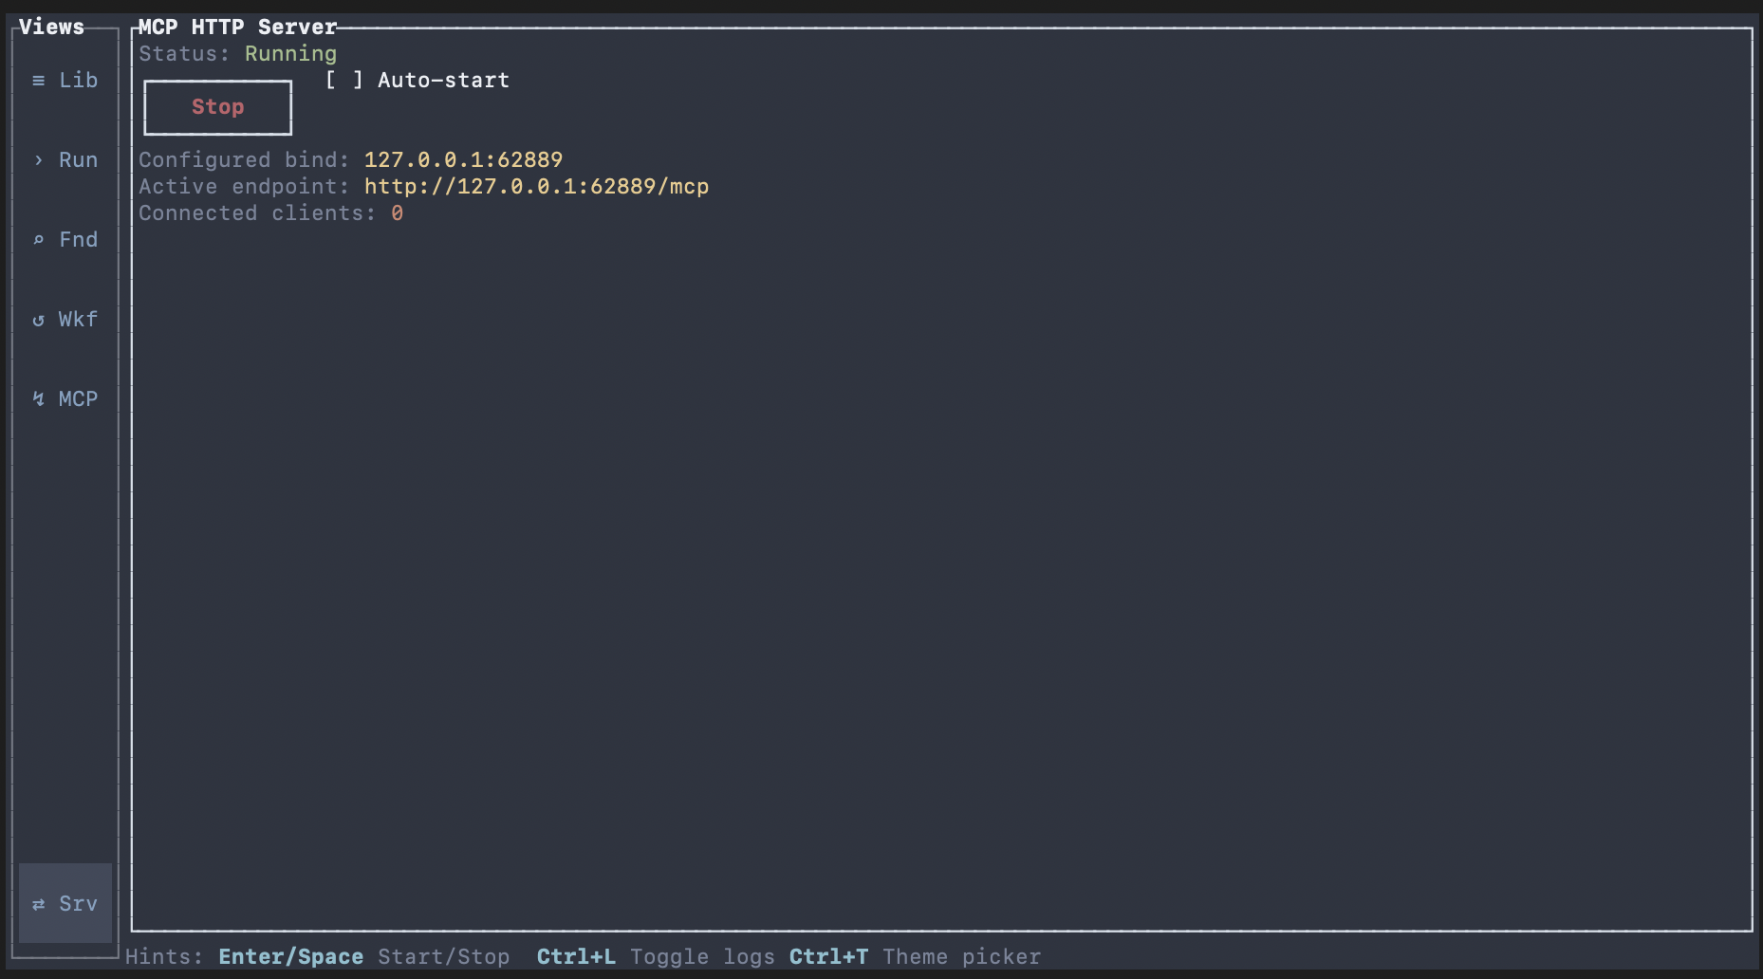The width and height of the screenshot is (1763, 979).
Task: Open the Theme picker hint
Action: 961,956
